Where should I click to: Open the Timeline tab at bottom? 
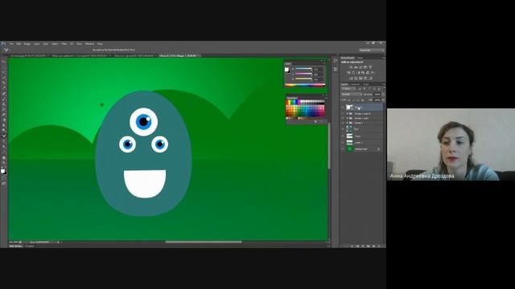[29, 246]
